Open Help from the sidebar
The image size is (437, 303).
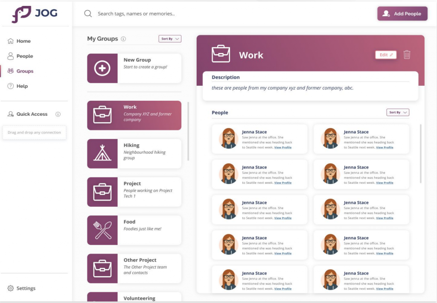point(22,86)
